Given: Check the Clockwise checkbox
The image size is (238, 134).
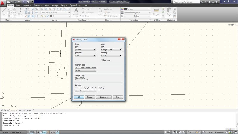Looking at the screenshot, I should (x=101, y=60).
